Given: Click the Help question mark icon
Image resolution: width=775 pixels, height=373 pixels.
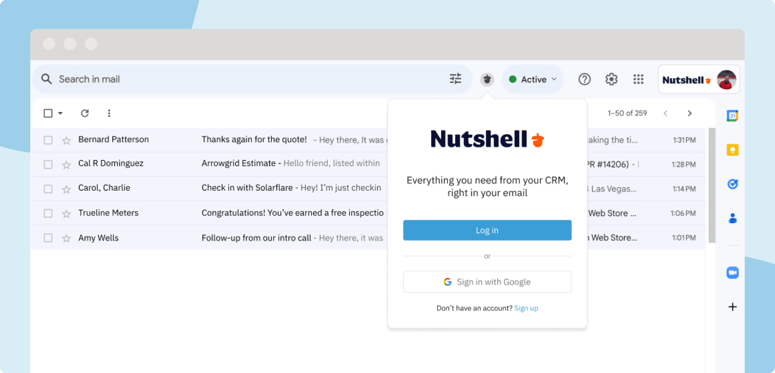Looking at the screenshot, I should [584, 79].
